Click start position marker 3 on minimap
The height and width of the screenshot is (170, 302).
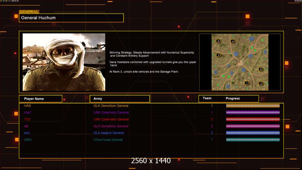(218, 55)
